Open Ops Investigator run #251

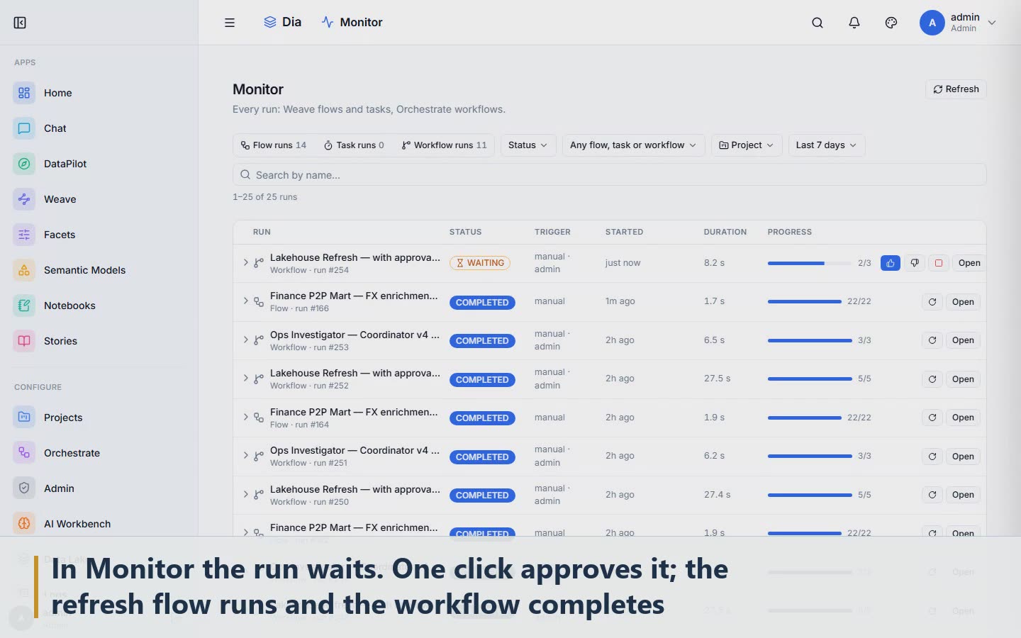963,457
